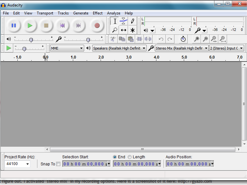Click the 4.0 mark on timeline ruler
The height and width of the screenshot is (185, 247).
(x=156, y=57)
